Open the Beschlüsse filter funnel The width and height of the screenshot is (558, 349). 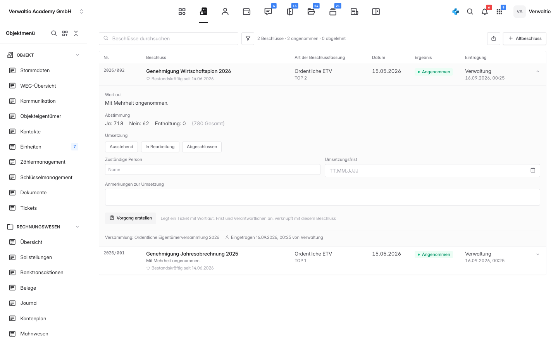point(248,38)
